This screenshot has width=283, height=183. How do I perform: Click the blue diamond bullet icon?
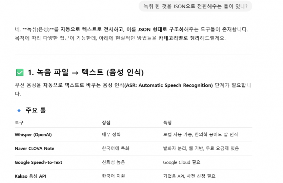pyautogui.click(x=19, y=110)
